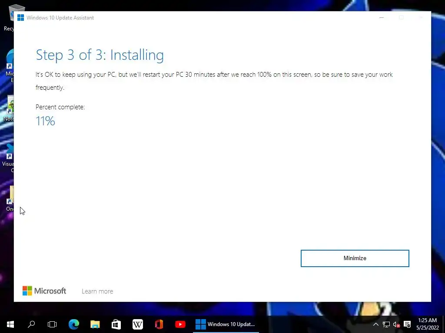
Task: Launch Microsoft Edge from taskbar
Action: (x=74, y=324)
